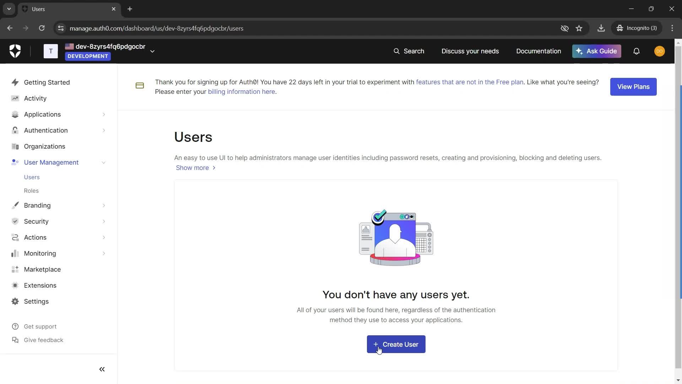Screen dimensions: 682x384
Task: Click the credit card icon in trial banner
Action: [140, 86]
